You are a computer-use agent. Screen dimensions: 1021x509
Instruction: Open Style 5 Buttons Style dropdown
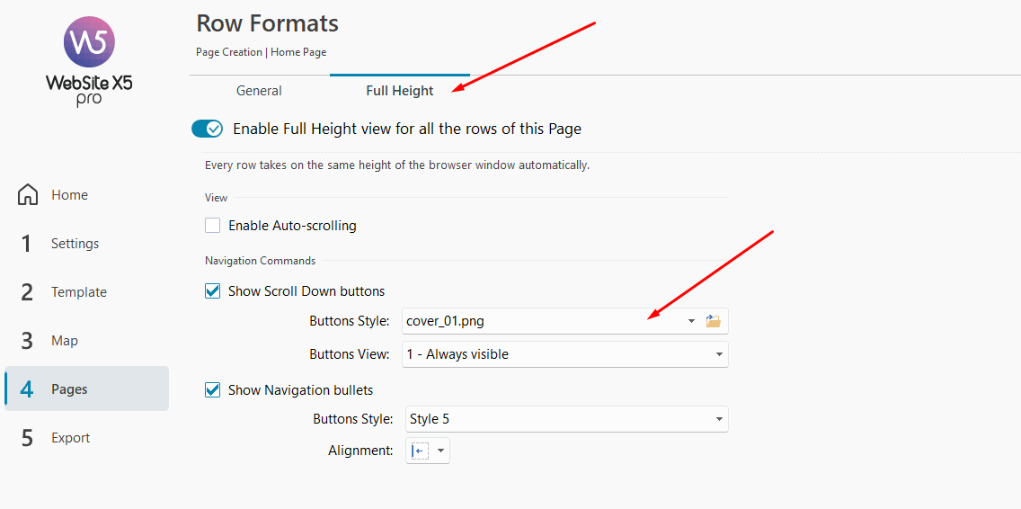tap(565, 419)
